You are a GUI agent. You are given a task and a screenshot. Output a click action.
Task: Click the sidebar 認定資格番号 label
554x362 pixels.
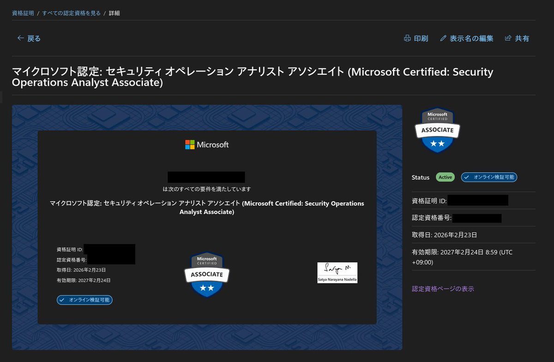[x=432, y=218]
